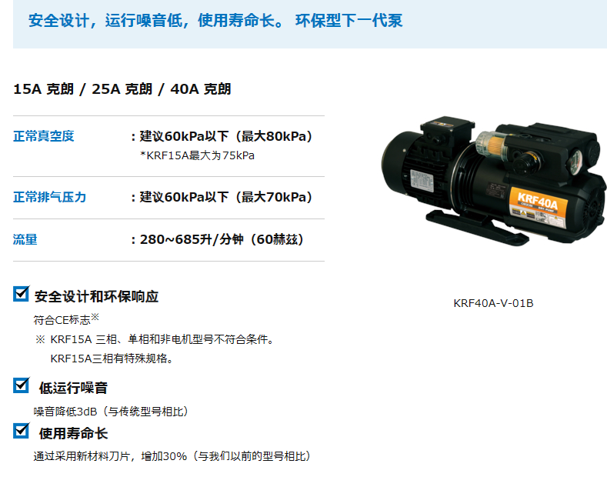Click the ※ reference mark beside KRF15A 三相
This screenshot has width=607, height=497.
pos(40,339)
